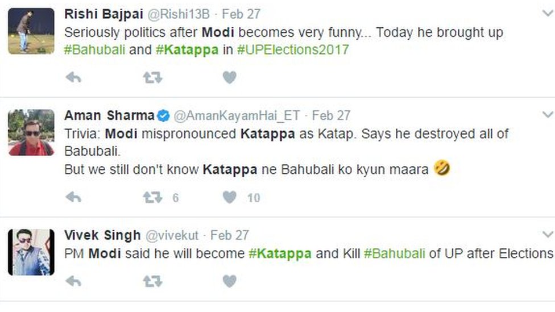Open the dropdown on Vivek Singh's tweet
Viewport: 555px width, 312px height.
(547, 235)
